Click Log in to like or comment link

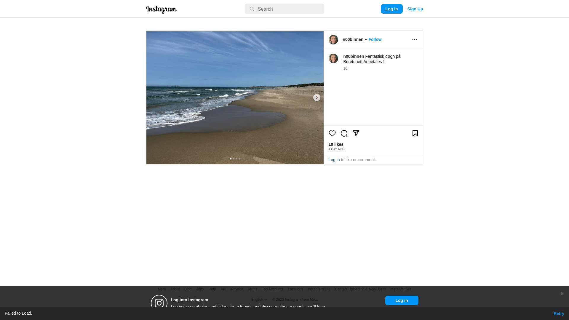click(334, 160)
